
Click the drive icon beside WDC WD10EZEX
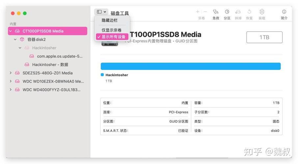[x=17, y=81]
